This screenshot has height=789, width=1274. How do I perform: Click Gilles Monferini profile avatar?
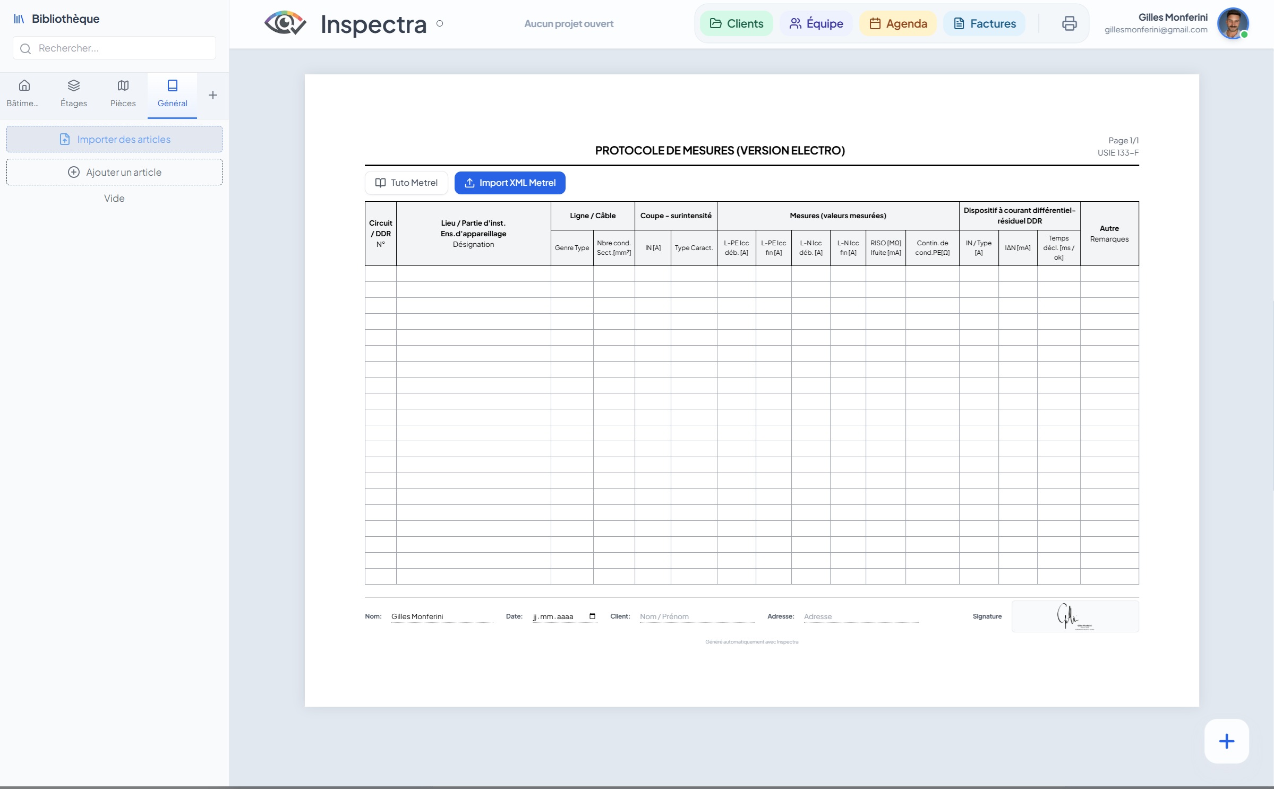(1233, 23)
